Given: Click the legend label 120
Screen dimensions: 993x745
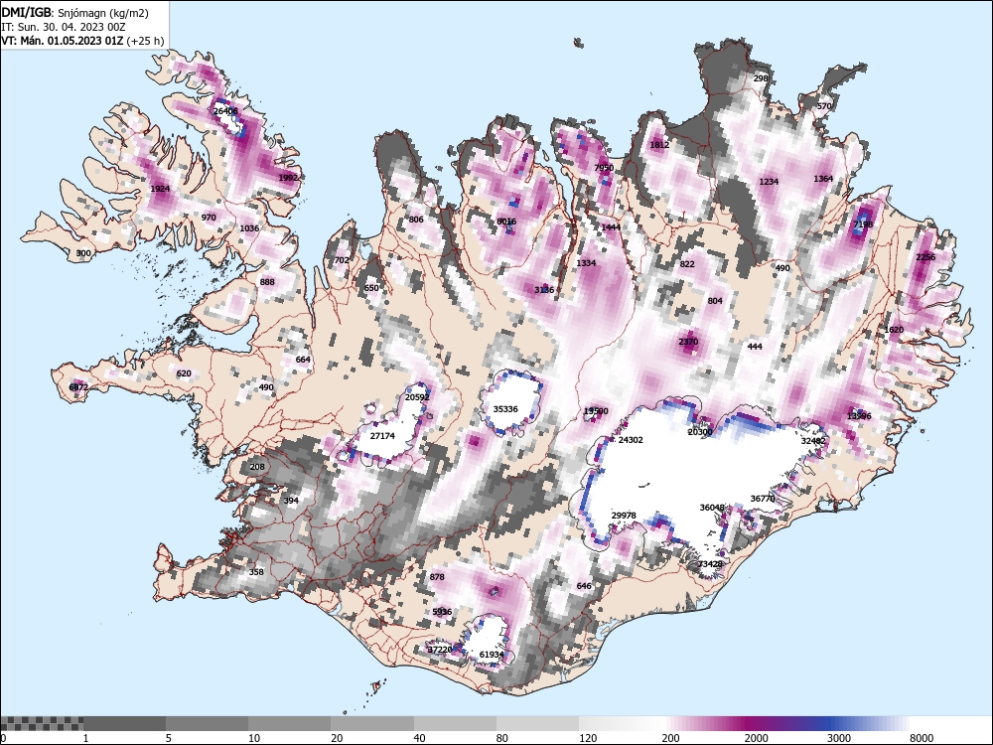Looking at the screenshot, I should coord(588,738).
